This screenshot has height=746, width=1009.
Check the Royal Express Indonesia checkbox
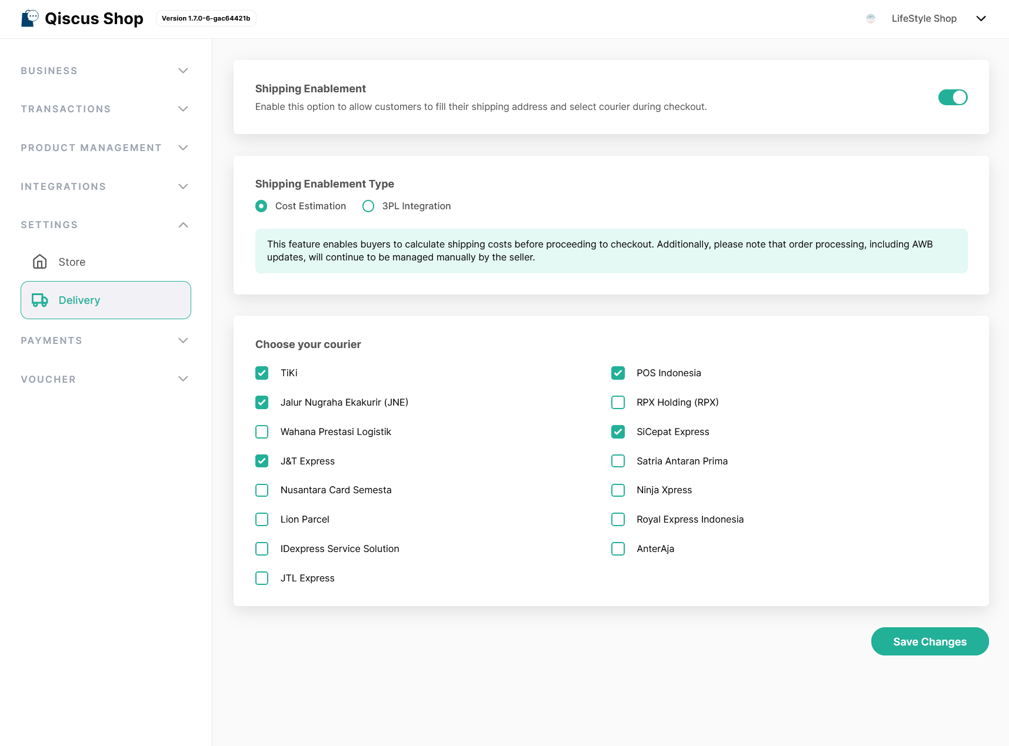coord(618,520)
